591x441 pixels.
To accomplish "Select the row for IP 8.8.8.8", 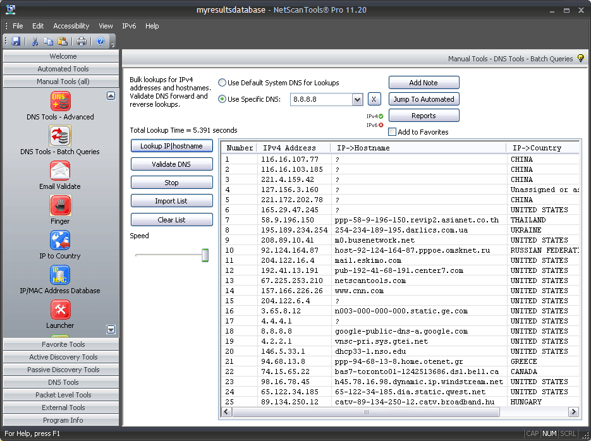I will tap(400, 331).
